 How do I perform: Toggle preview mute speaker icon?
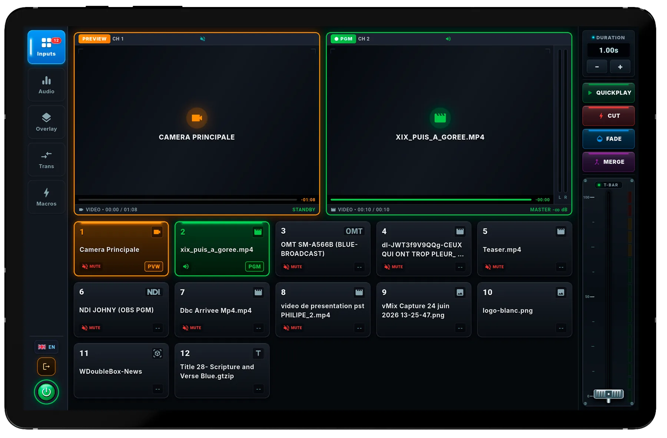point(203,39)
